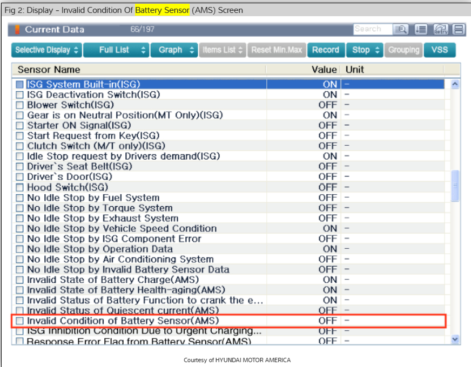Viewport: 471px width, 367px height.
Task: Click the Retry icon in header
Action: [x=441, y=29]
